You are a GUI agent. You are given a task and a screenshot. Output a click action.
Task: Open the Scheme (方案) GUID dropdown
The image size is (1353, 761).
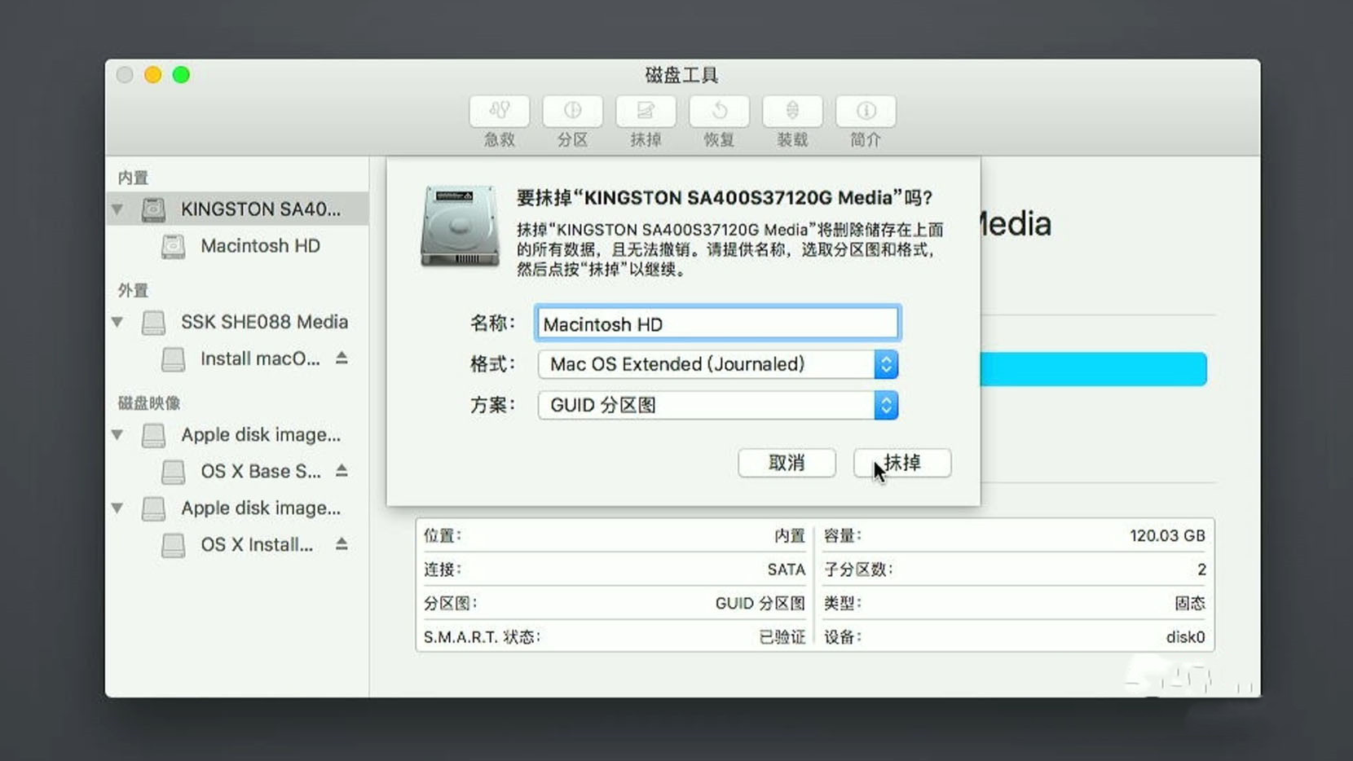click(x=717, y=405)
